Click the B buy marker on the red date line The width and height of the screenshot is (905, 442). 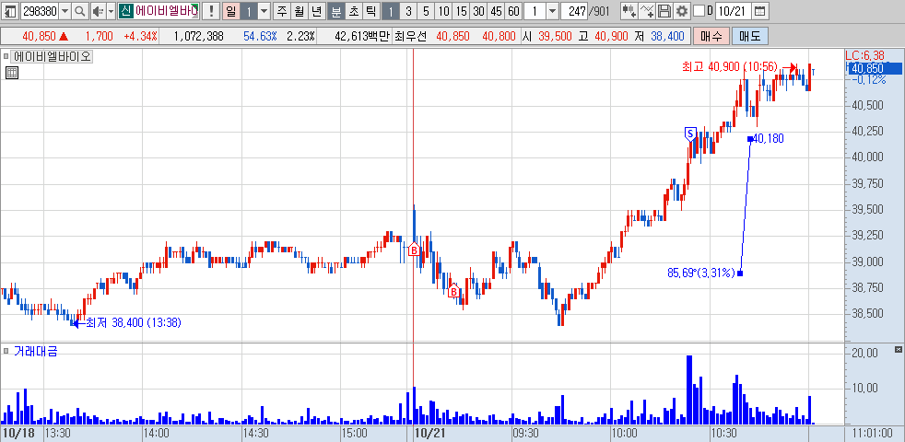click(x=414, y=250)
